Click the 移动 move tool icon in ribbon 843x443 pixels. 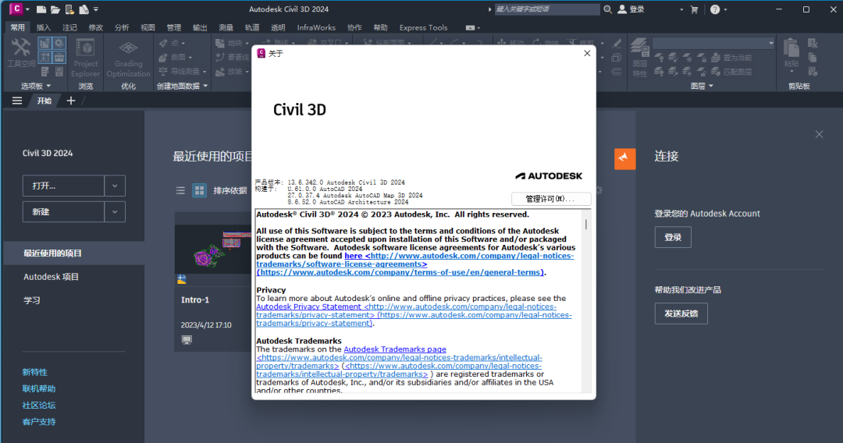[x=502, y=42]
